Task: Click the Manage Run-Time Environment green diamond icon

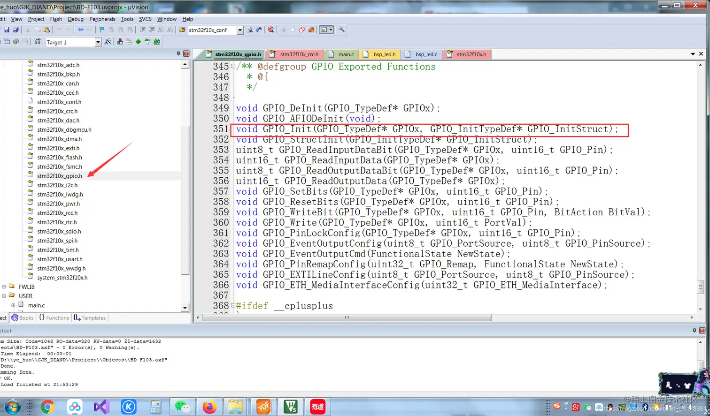Action: 138,42
